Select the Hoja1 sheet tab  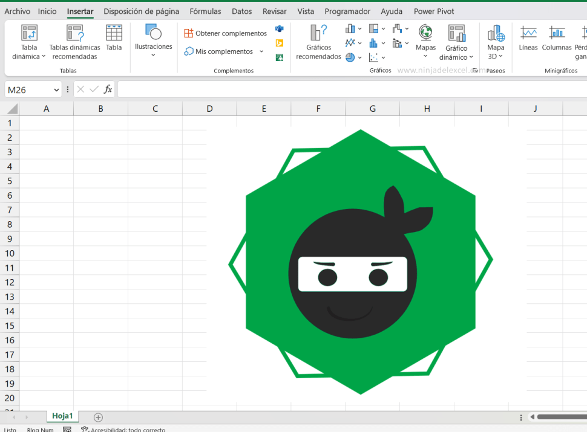click(x=62, y=416)
